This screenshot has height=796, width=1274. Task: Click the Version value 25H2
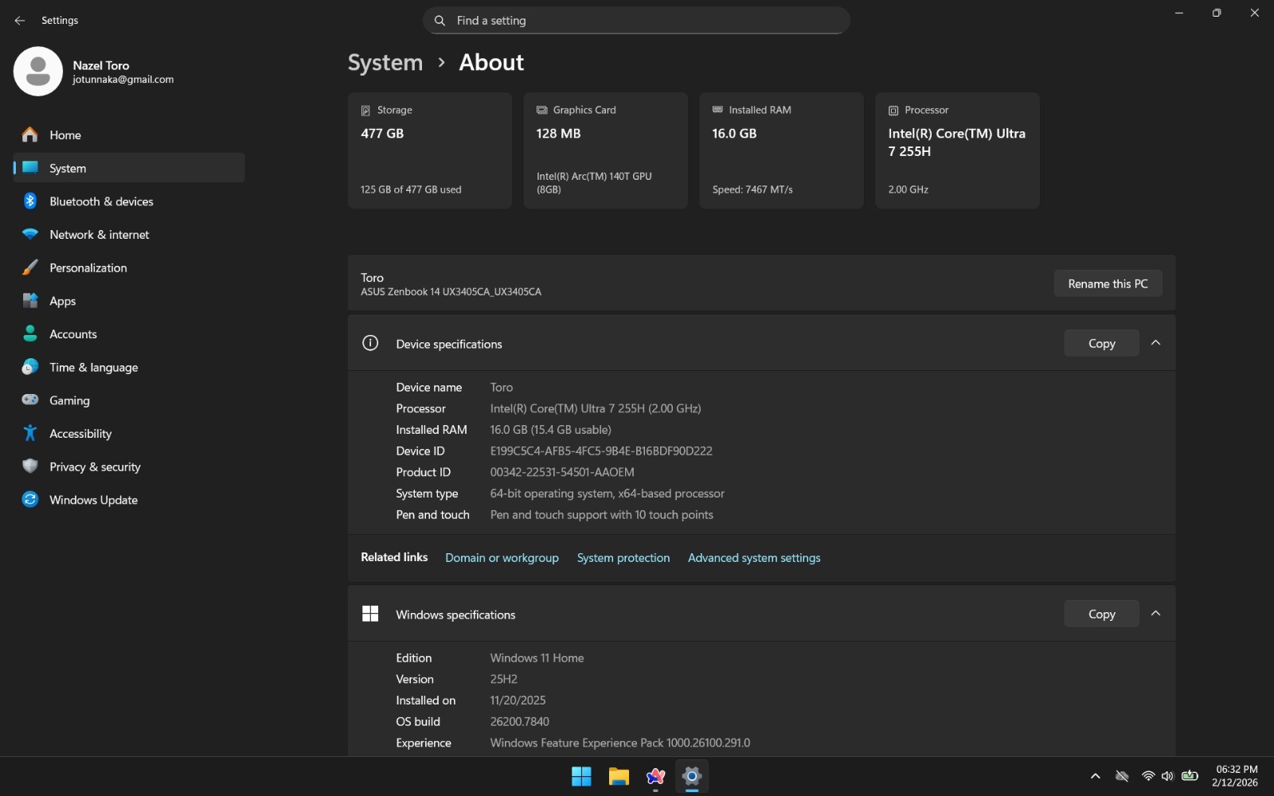pyautogui.click(x=503, y=679)
